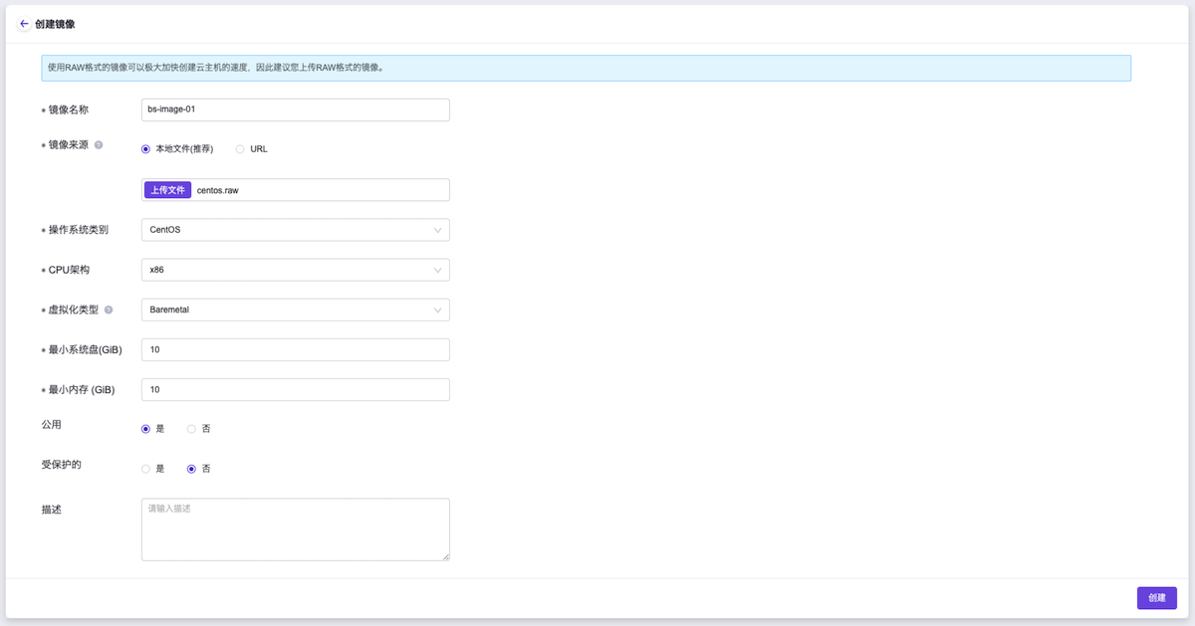Screen dimensions: 1195x626
Task: Go back with the arrow icon
Action: [x=24, y=24]
